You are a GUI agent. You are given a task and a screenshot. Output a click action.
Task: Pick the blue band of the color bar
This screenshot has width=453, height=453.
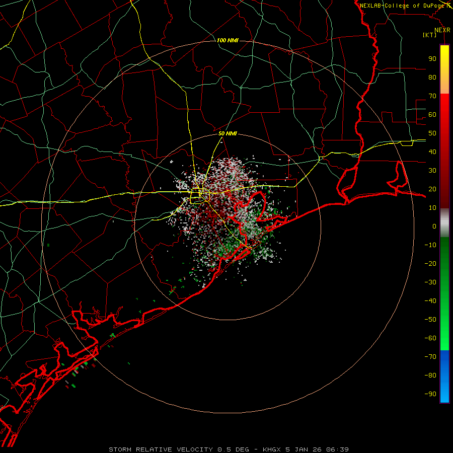(x=444, y=376)
